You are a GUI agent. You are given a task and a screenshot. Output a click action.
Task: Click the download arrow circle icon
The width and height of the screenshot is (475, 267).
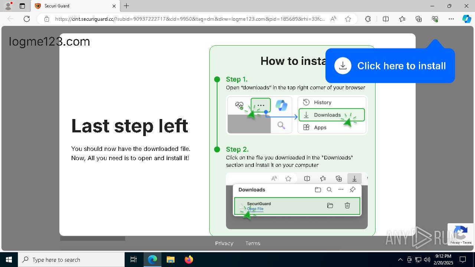pyautogui.click(x=343, y=66)
